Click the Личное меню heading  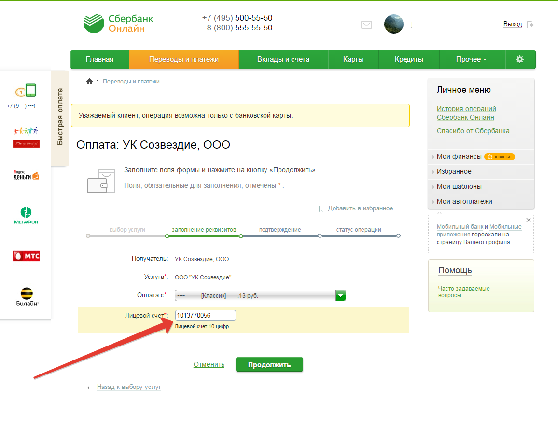point(464,90)
